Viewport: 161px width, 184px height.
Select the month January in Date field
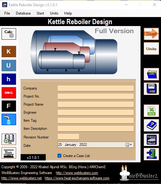click(x=70, y=145)
